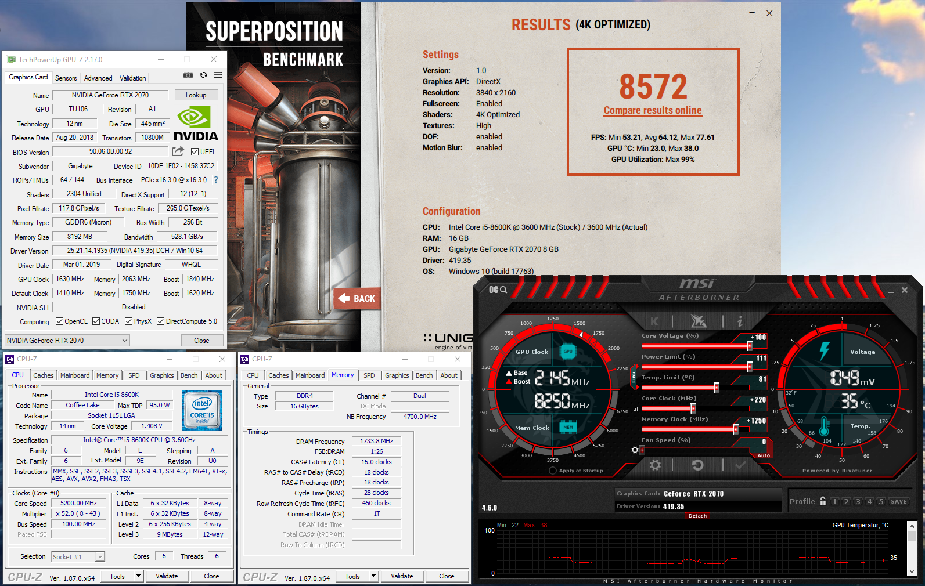Click the Close button in GPU-Z
Viewport: 925px width, 586px height.
[x=201, y=341]
